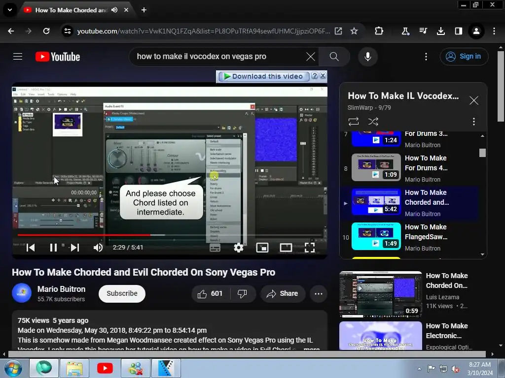Open Chrome Labs flask icon
The image size is (505, 378).
(405, 31)
